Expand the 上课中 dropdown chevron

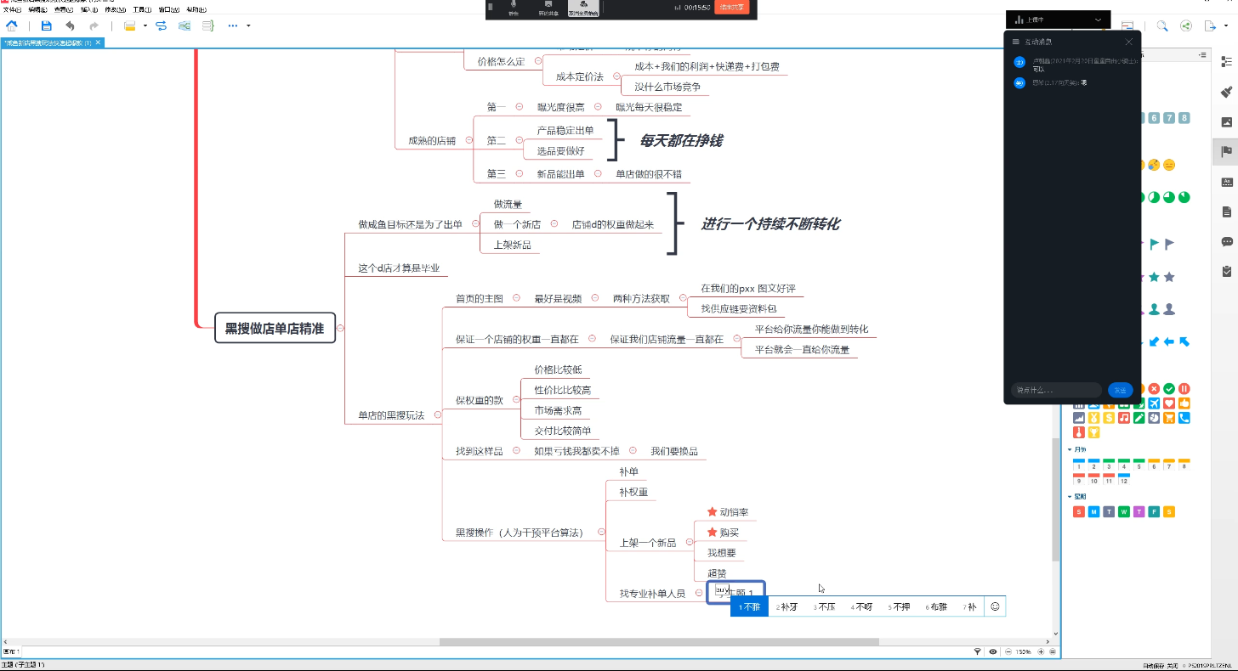pos(1098,20)
